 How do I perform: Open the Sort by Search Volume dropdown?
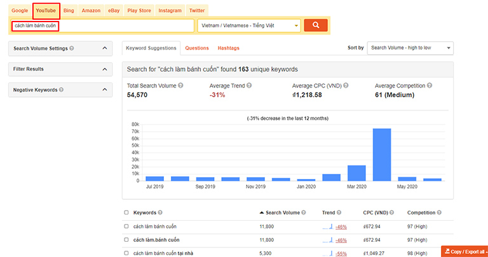(x=410, y=48)
